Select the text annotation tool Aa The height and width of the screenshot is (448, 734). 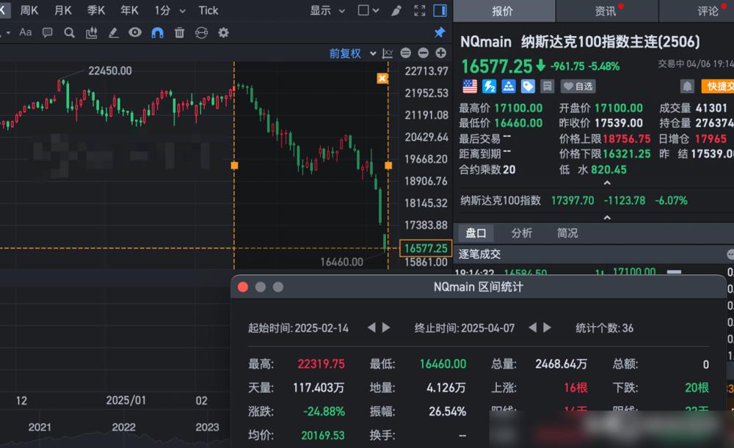(25, 32)
